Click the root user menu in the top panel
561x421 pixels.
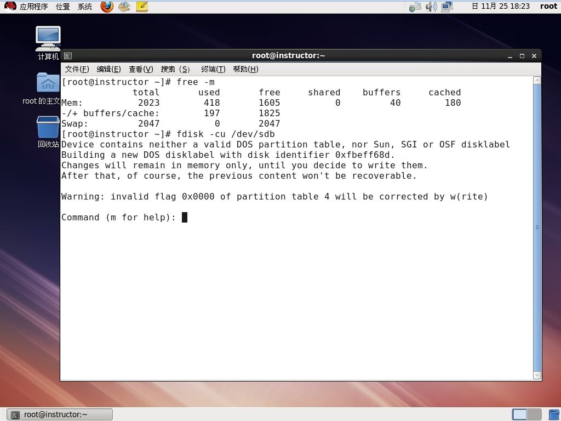548,6
